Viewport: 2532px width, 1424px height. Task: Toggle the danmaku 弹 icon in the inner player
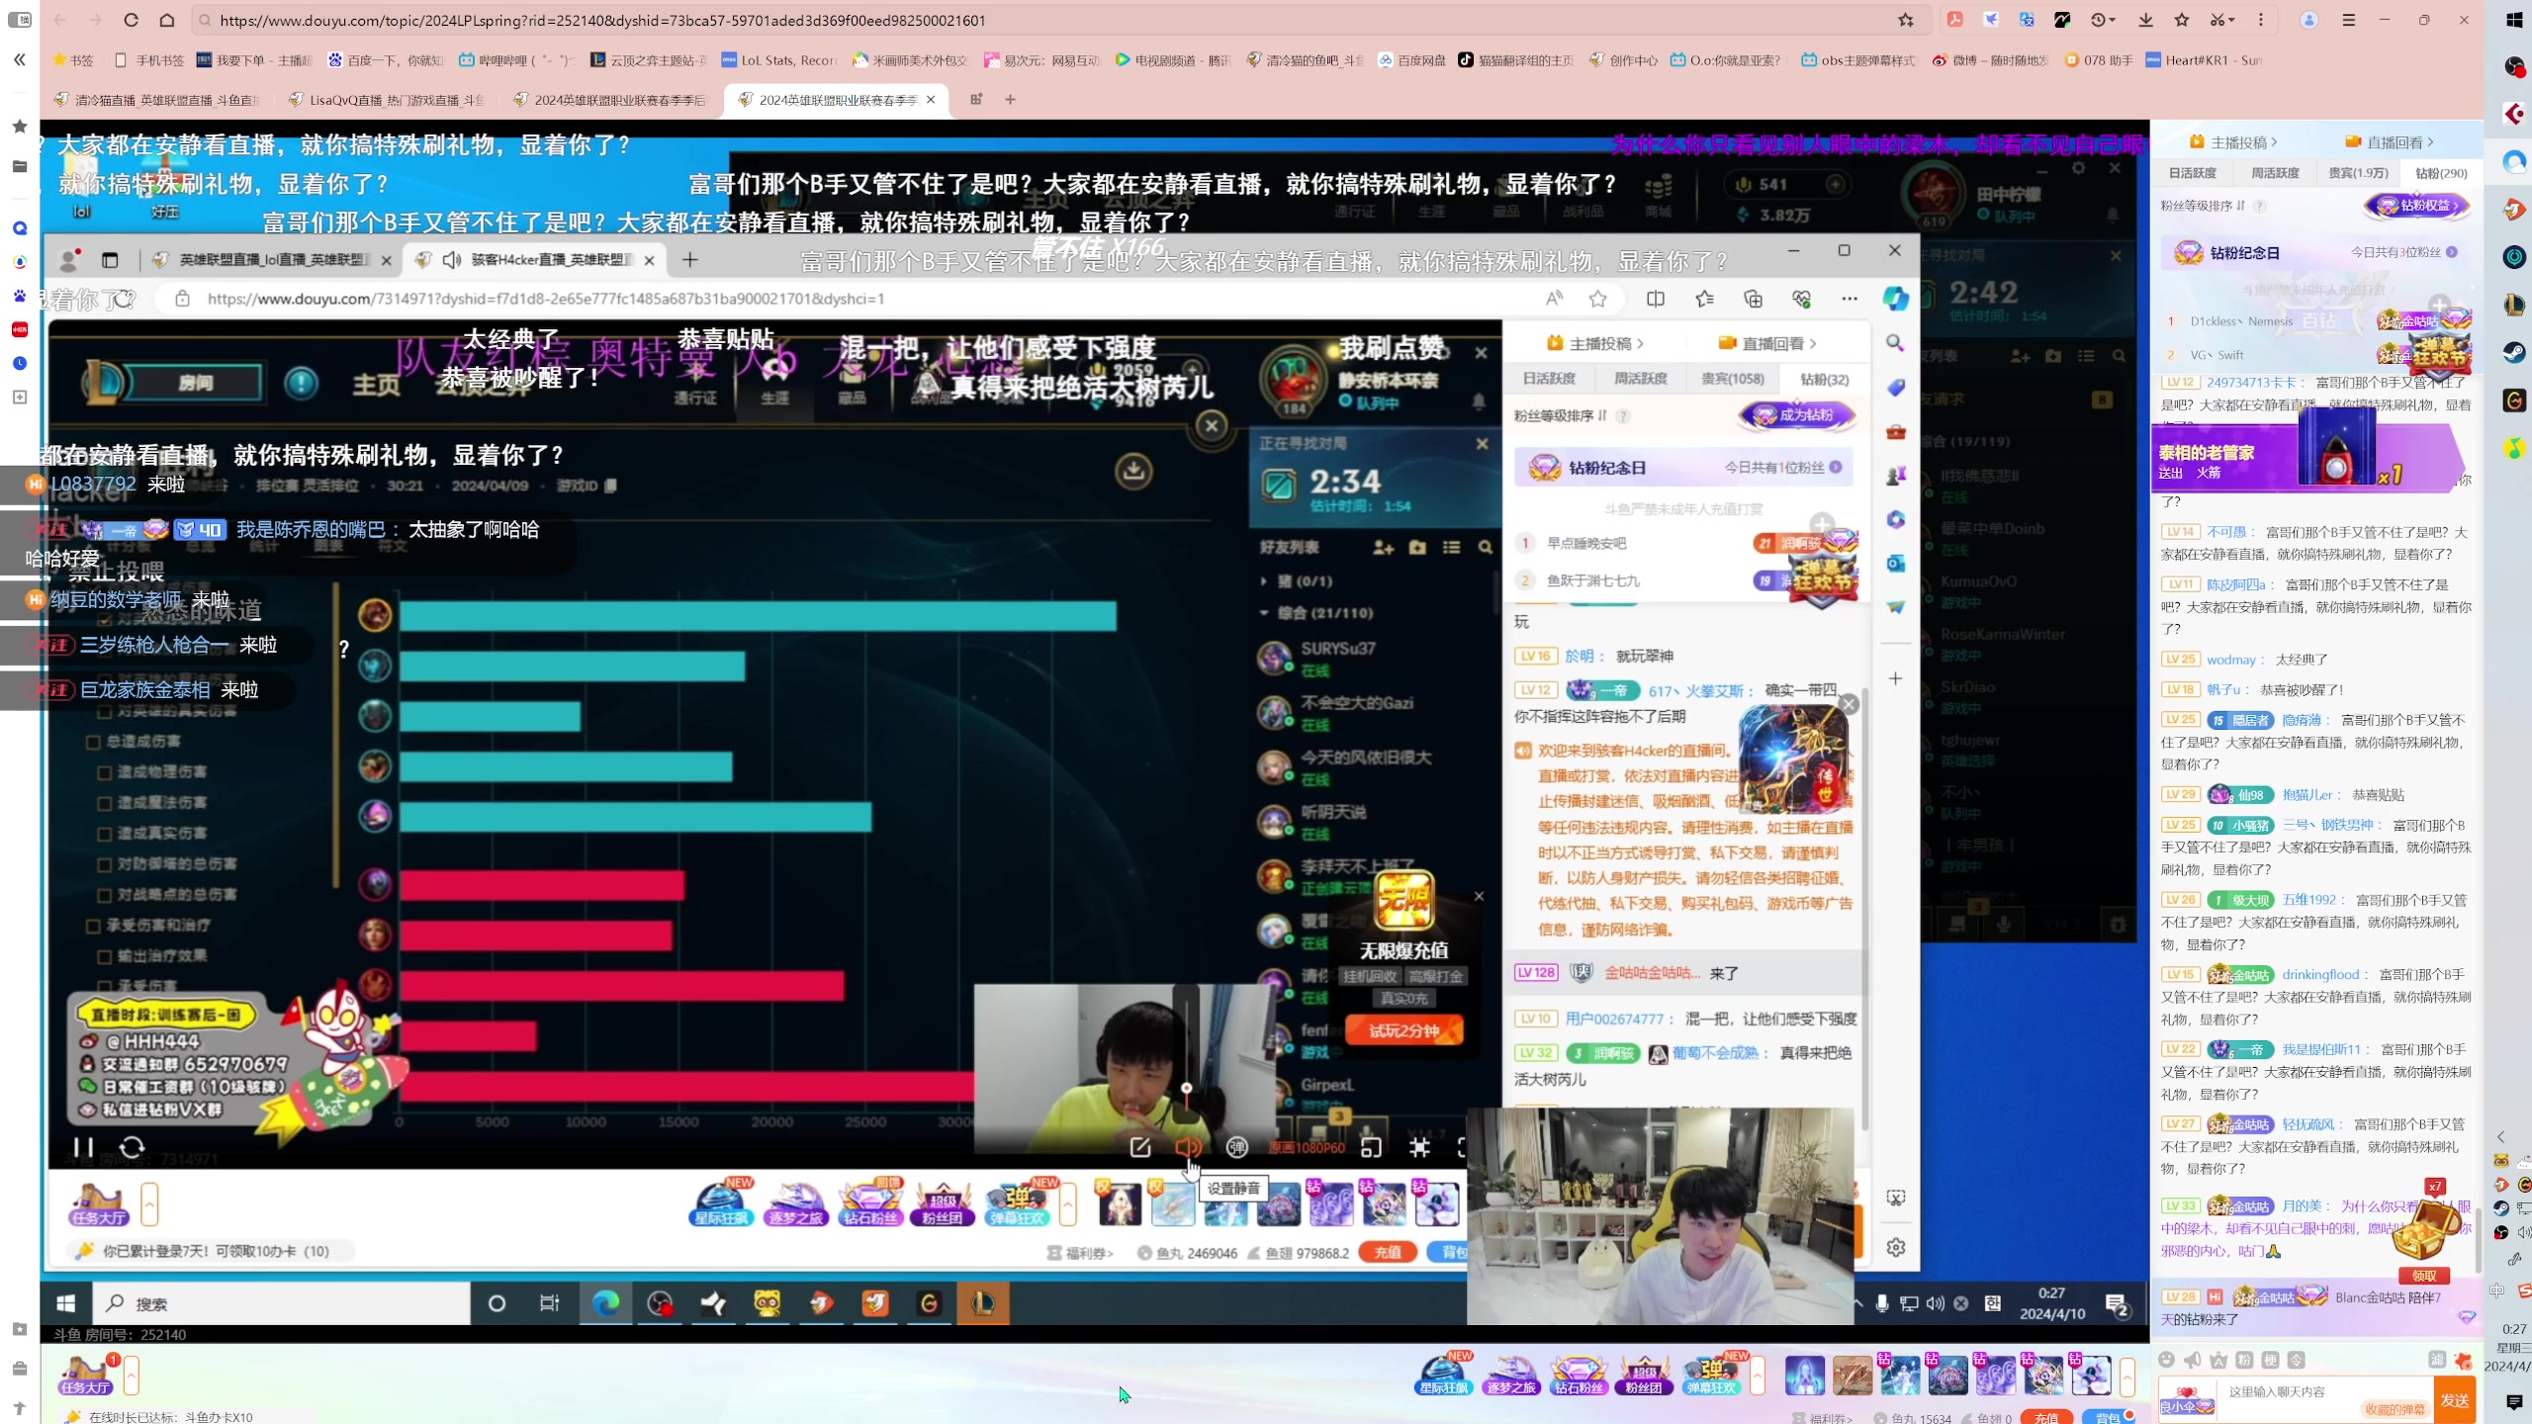click(1236, 1147)
